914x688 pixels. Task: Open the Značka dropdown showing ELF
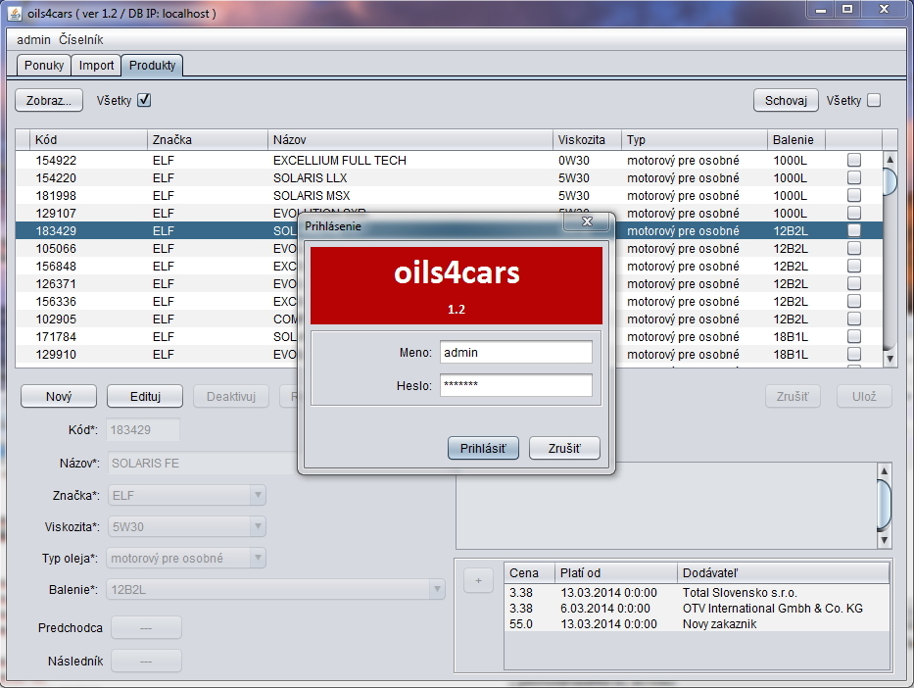coord(186,496)
